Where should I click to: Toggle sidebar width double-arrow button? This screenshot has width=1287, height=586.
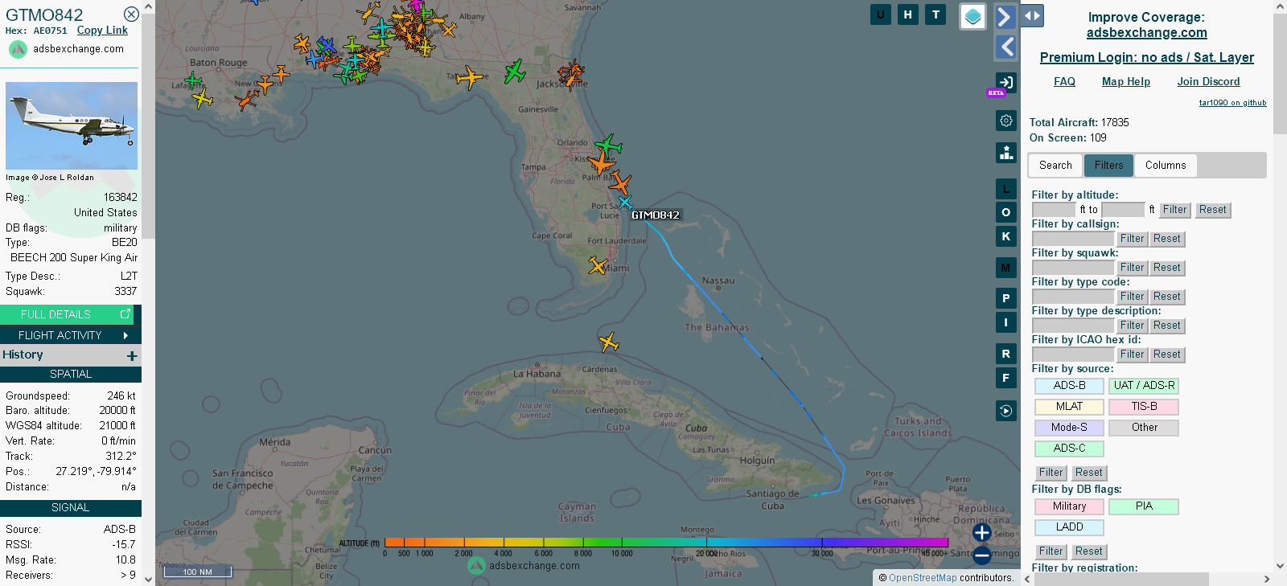(1032, 15)
